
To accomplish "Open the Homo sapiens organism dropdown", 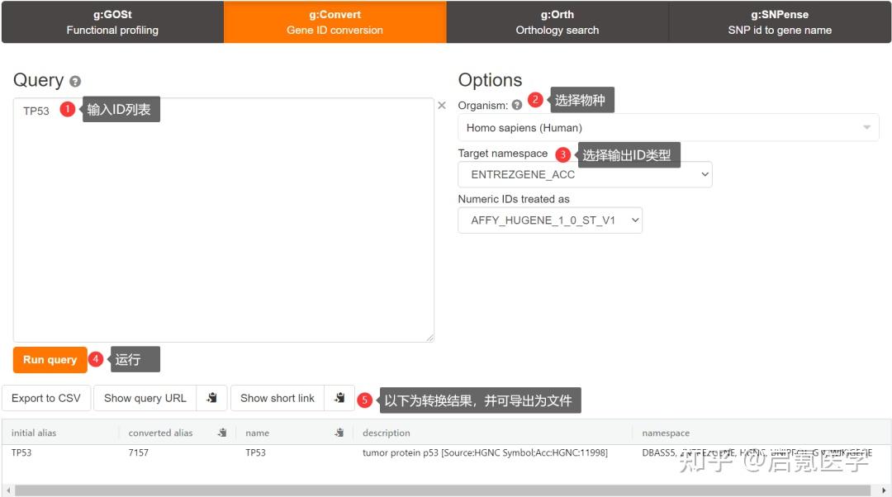I will pos(666,127).
